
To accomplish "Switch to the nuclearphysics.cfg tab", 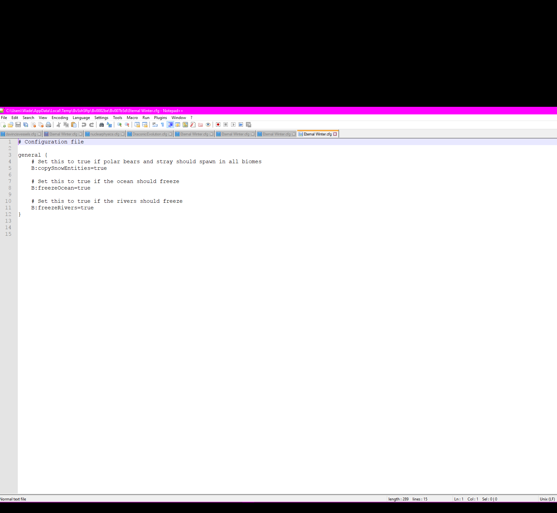I will coord(105,134).
